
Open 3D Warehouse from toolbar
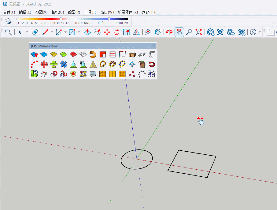click(x=211, y=32)
